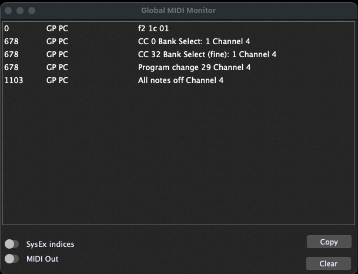Click the Global MIDI Monitor title bar
Screen dimensions: 358x274
(x=178, y=10)
